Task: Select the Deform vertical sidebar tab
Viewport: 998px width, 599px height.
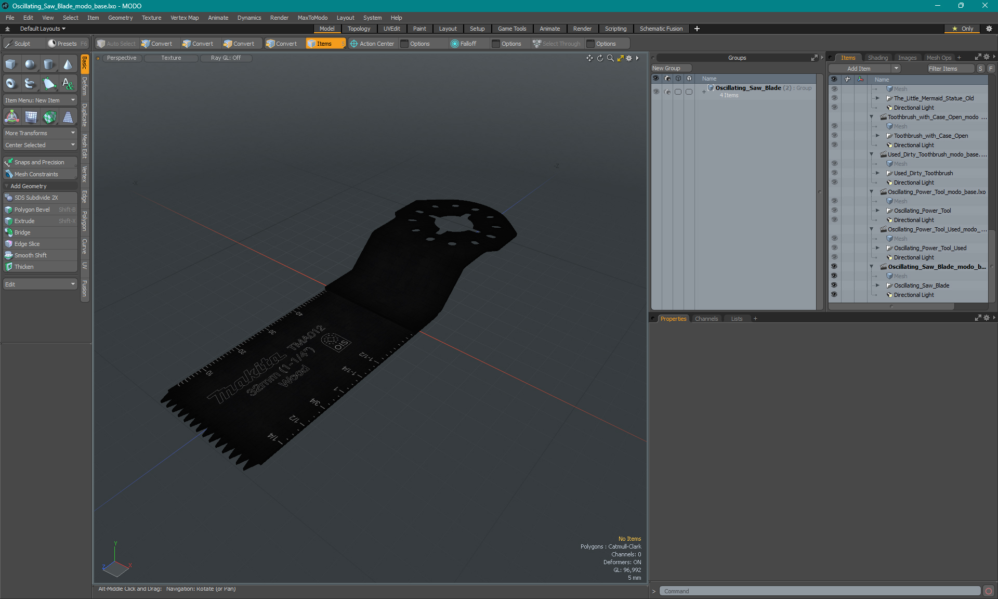Action: tap(85, 86)
